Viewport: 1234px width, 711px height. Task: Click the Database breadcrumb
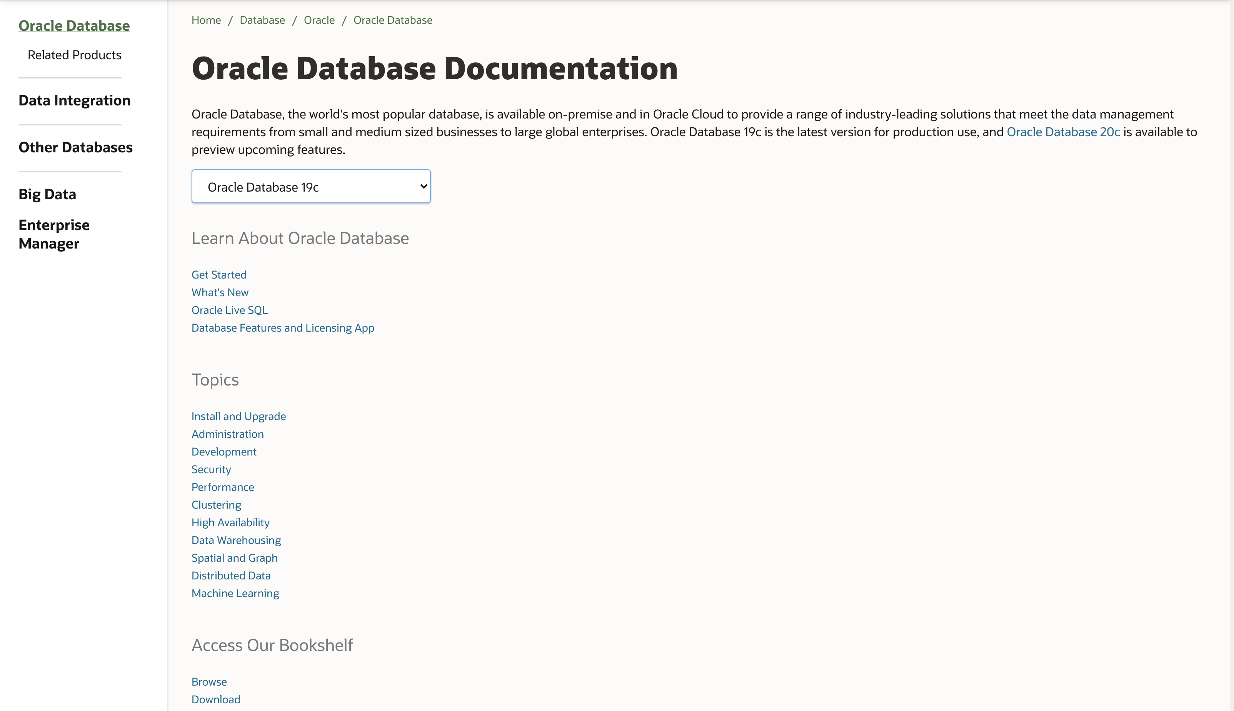(262, 20)
